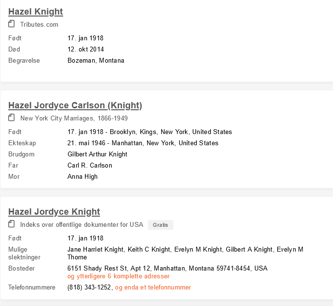Image resolution: width=333 pixels, height=306 pixels.
Task: Select the New York City Marriages, 1866-1949 source
Action: click(74, 118)
